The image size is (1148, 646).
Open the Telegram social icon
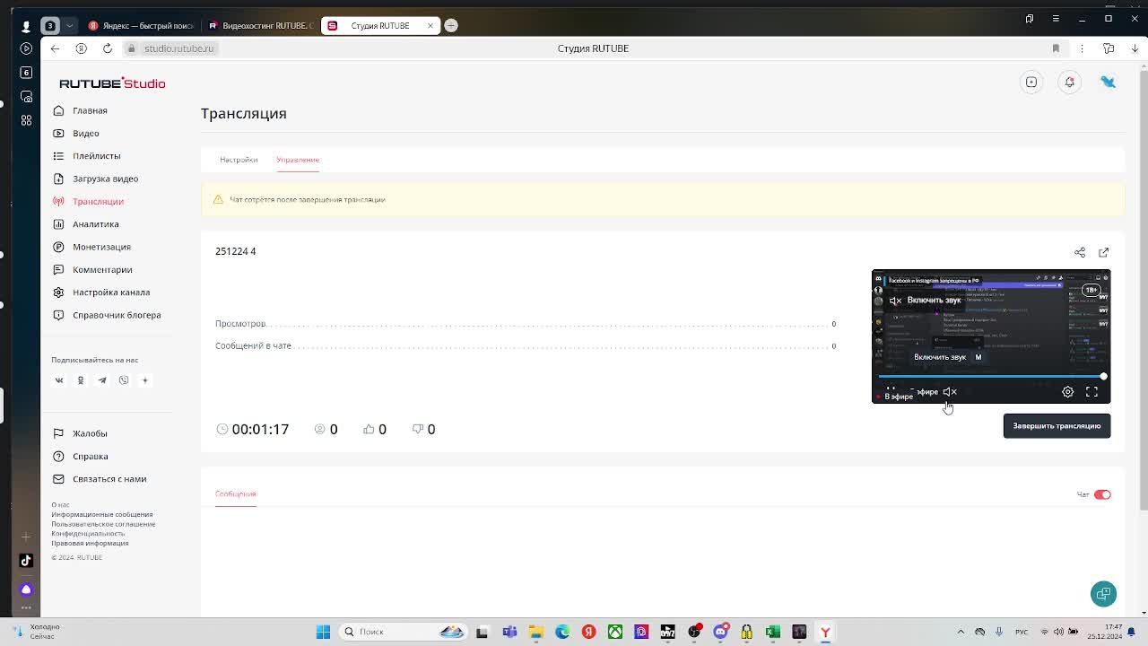pos(102,380)
